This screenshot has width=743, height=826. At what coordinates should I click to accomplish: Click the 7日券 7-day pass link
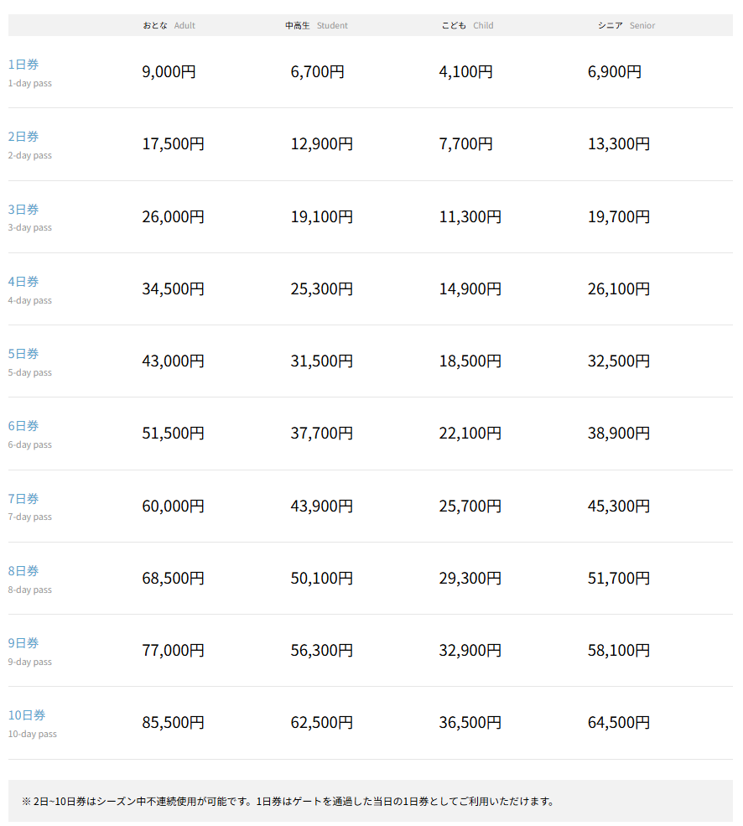click(x=23, y=499)
